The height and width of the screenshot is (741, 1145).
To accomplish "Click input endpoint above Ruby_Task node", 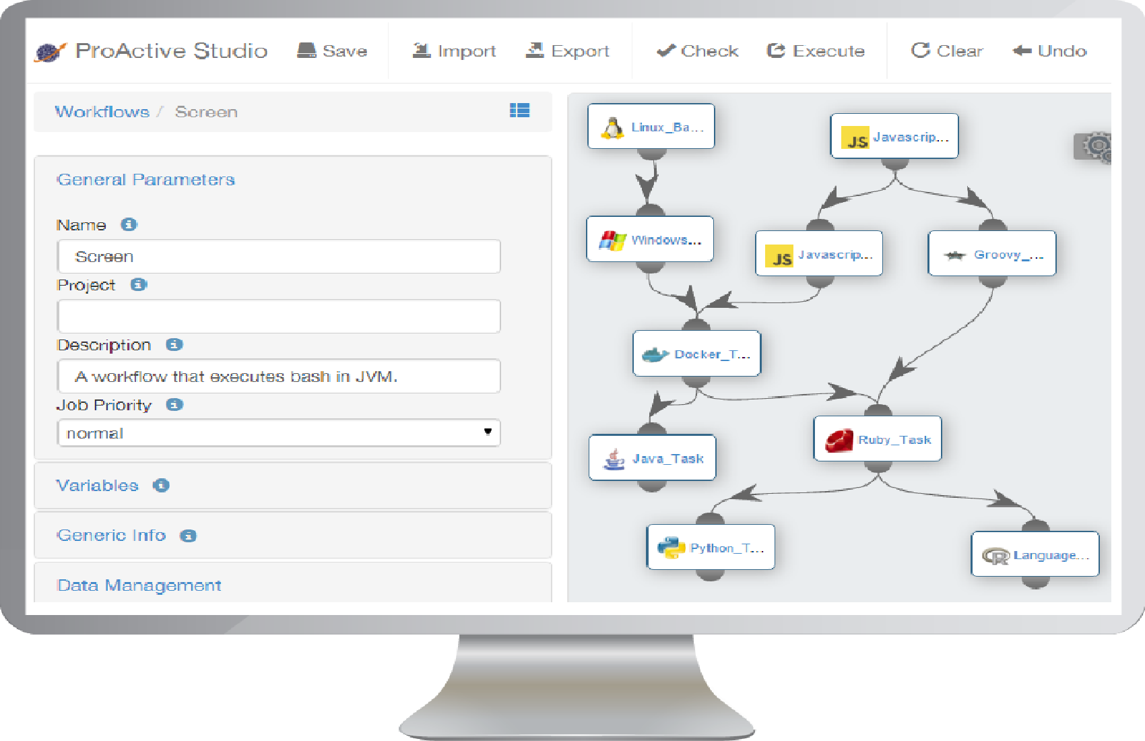I will (x=878, y=411).
